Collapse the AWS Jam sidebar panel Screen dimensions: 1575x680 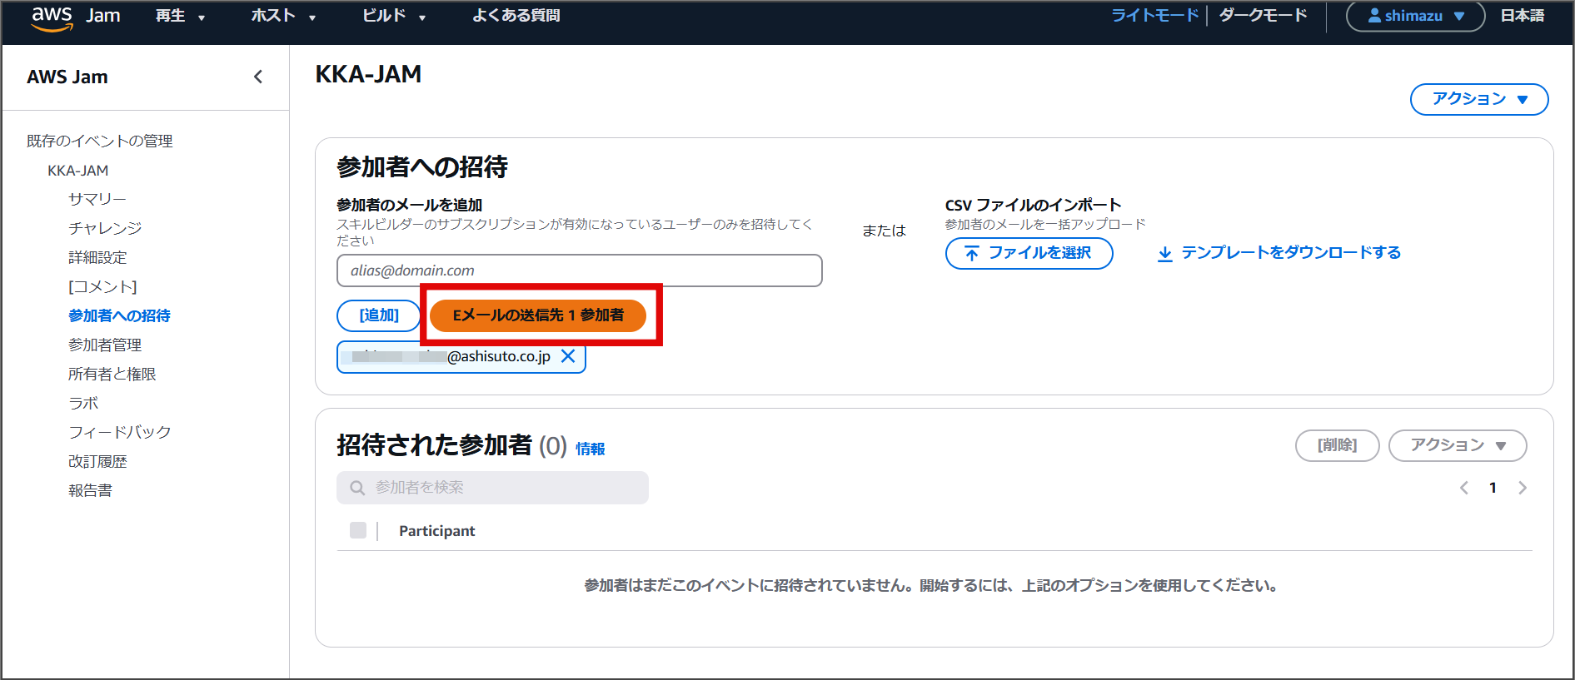coord(258,77)
